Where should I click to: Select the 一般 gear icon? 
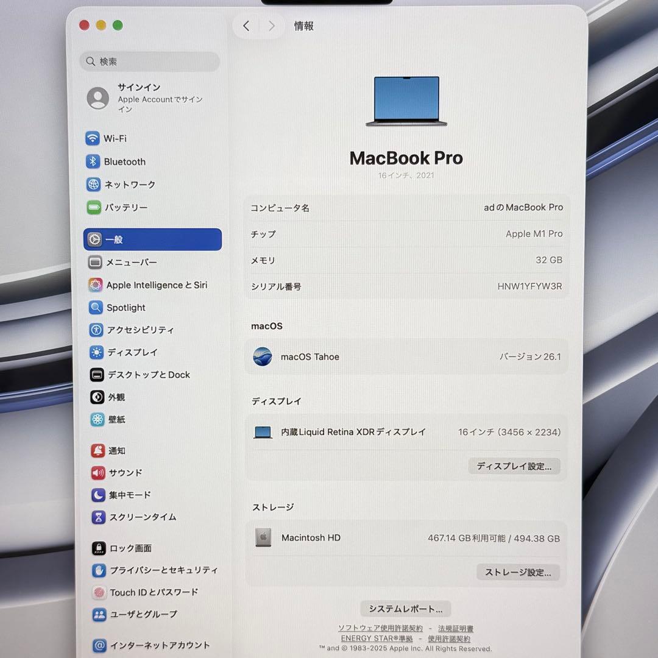pos(94,239)
